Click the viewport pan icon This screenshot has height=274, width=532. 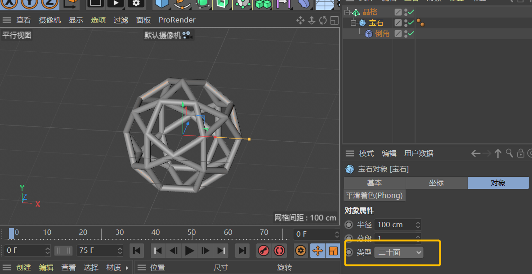pos(300,20)
